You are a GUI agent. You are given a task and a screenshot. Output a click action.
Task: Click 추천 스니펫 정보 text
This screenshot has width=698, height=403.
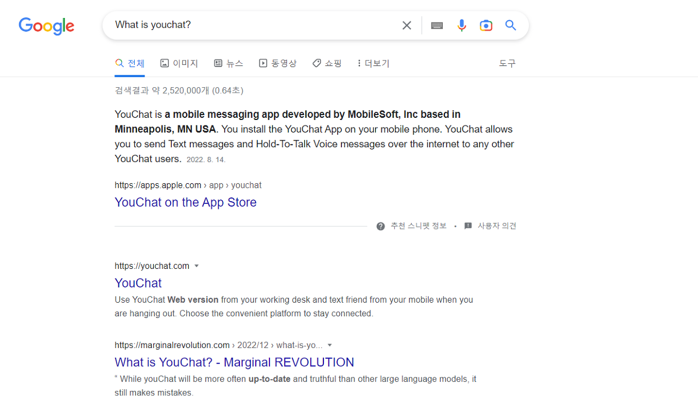tap(419, 226)
